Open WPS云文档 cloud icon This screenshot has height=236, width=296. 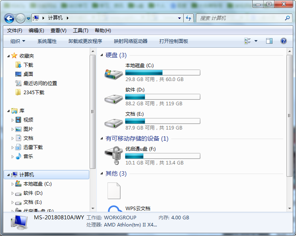(x=115, y=209)
